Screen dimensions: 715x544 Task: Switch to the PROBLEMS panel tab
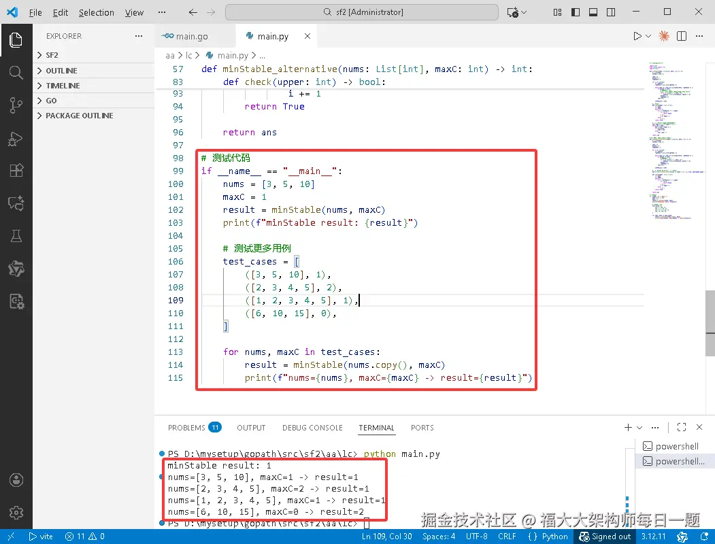pyautogui.click(x=195, y=427)
